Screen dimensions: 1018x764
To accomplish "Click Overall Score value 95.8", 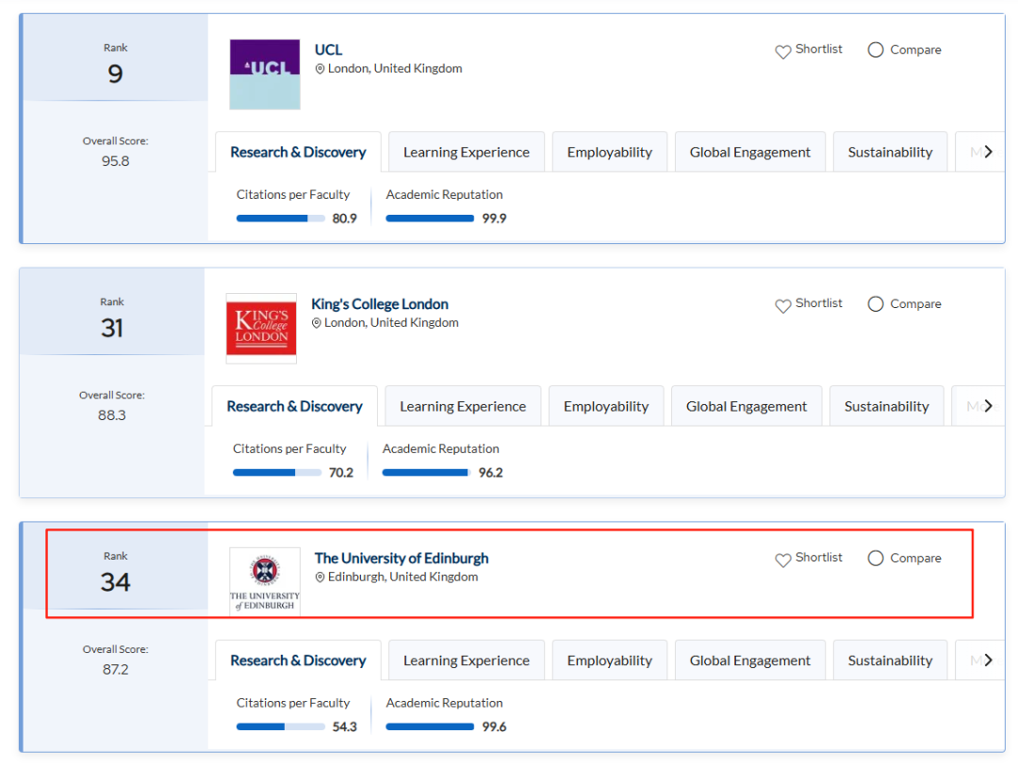I will coord(116,162).
